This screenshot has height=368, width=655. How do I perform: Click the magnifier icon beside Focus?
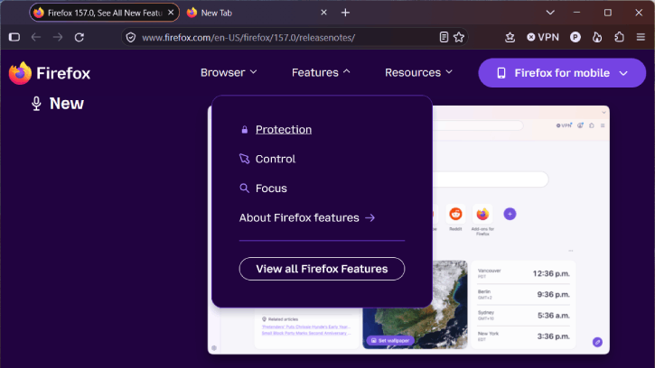coord(244,189)
